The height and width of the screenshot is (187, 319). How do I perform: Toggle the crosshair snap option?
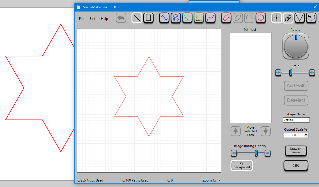tap(276, 18)
